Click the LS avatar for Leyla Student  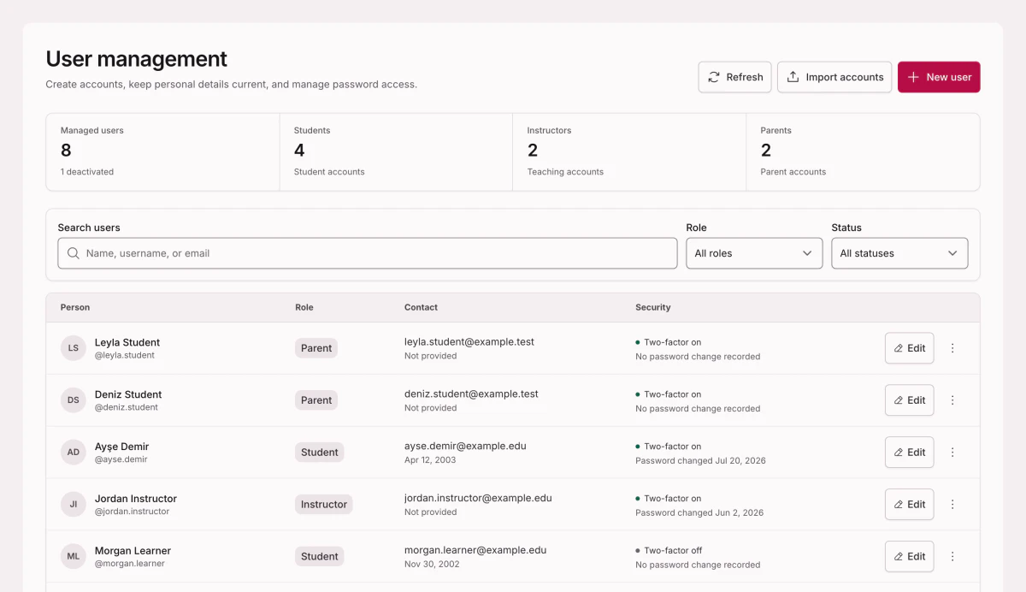(x=74, y=348)
